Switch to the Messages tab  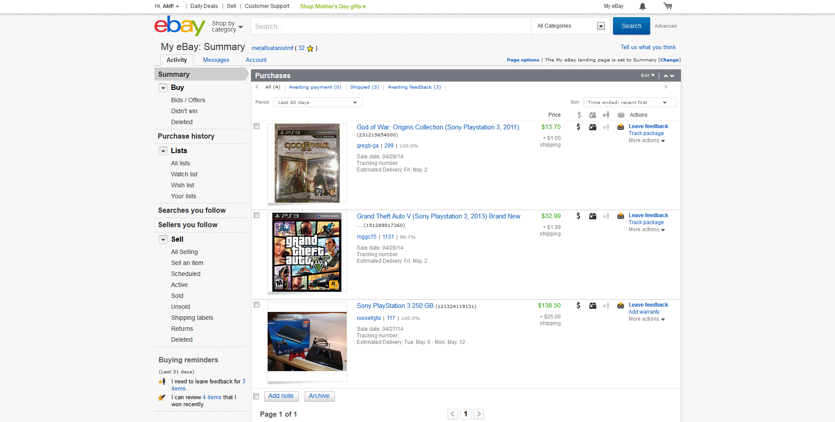point(216,60)
